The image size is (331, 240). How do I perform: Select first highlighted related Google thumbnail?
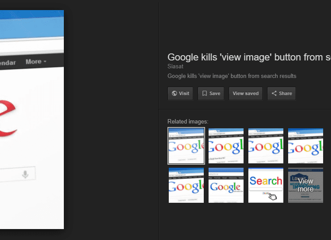(186, 146)
